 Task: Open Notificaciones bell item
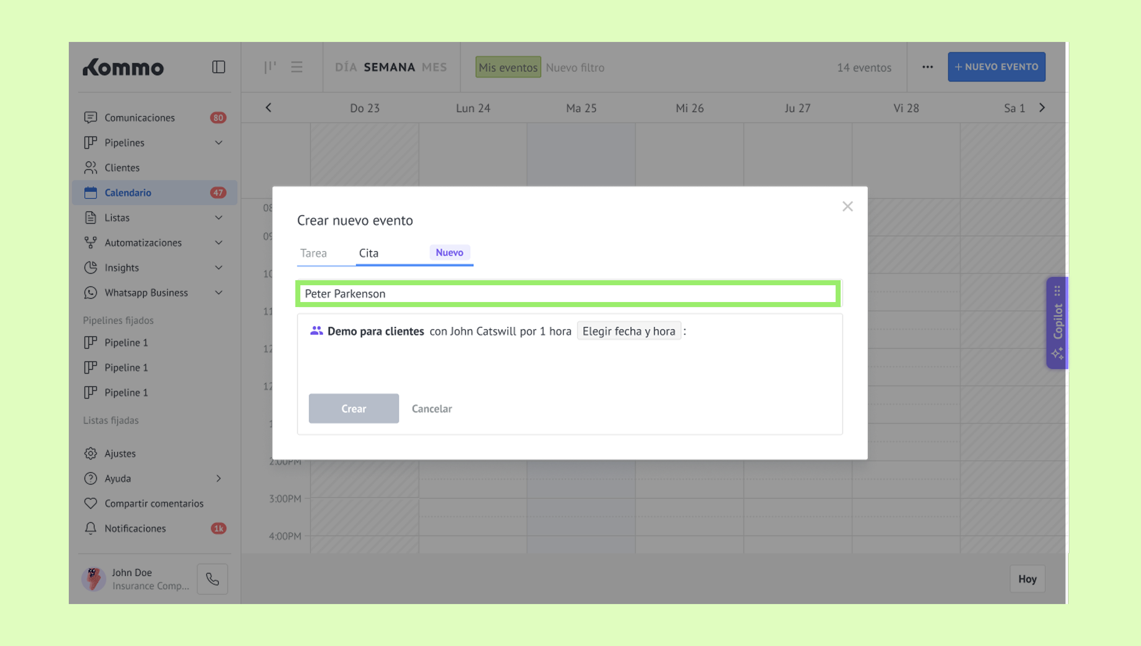135,529
